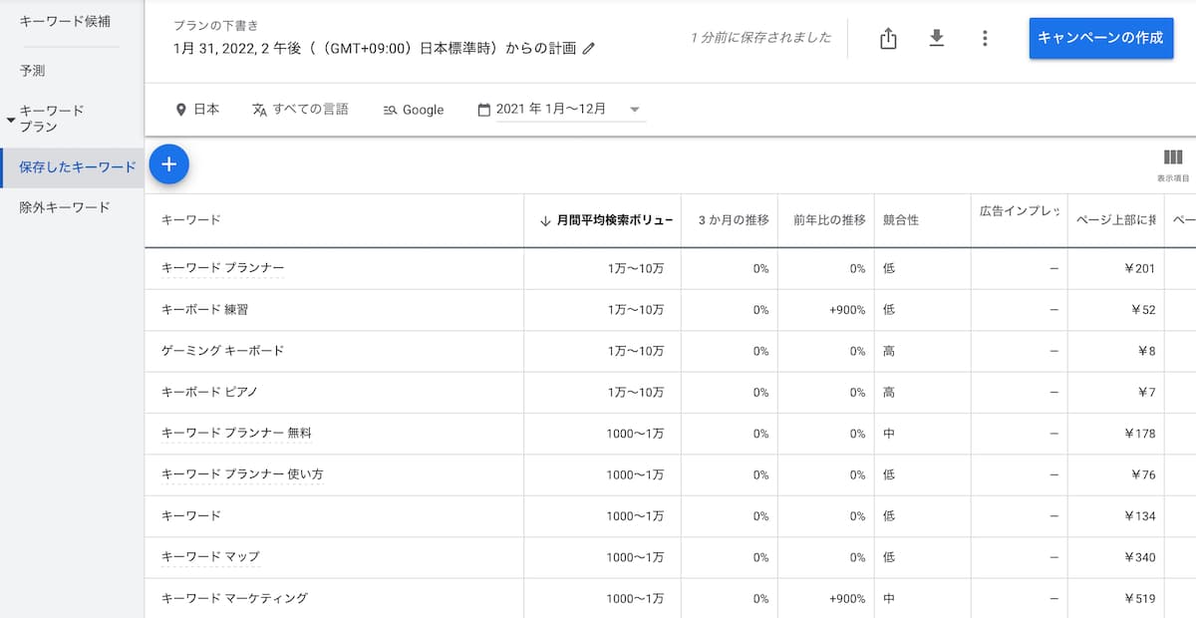The width and height of the screenshot is (1196, 618).
Task: Click the language icon next to すべての言語
Action: (259, 110)
